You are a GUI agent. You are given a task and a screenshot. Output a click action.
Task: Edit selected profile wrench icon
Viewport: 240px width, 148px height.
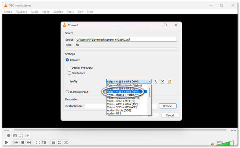click(x=156, y=81)
